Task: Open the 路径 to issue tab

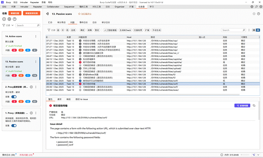Action: tap(82, 99)
